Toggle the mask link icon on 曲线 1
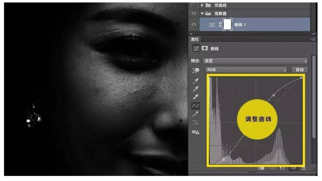 [220, 25]
